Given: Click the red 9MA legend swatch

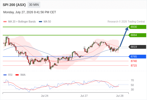Looking at the screenshot, I should (x=17, y=75).
